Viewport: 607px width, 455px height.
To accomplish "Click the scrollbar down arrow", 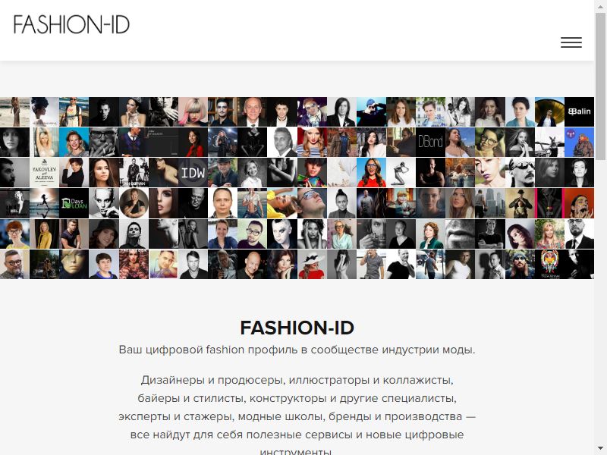I will (x=600, y=448).
